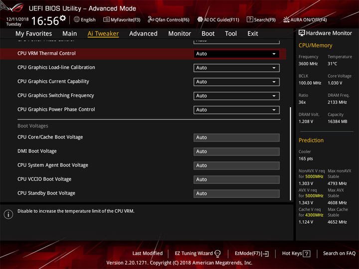Open the Exit tab
359x269 pixels.
[x=253, y=34]
